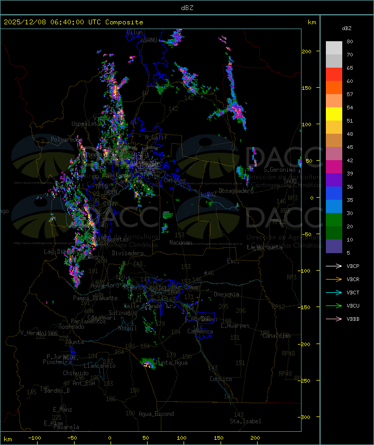
Task: Click the 'Carmensa' map label
Action: pyautogui.click(x=200, y=331)
